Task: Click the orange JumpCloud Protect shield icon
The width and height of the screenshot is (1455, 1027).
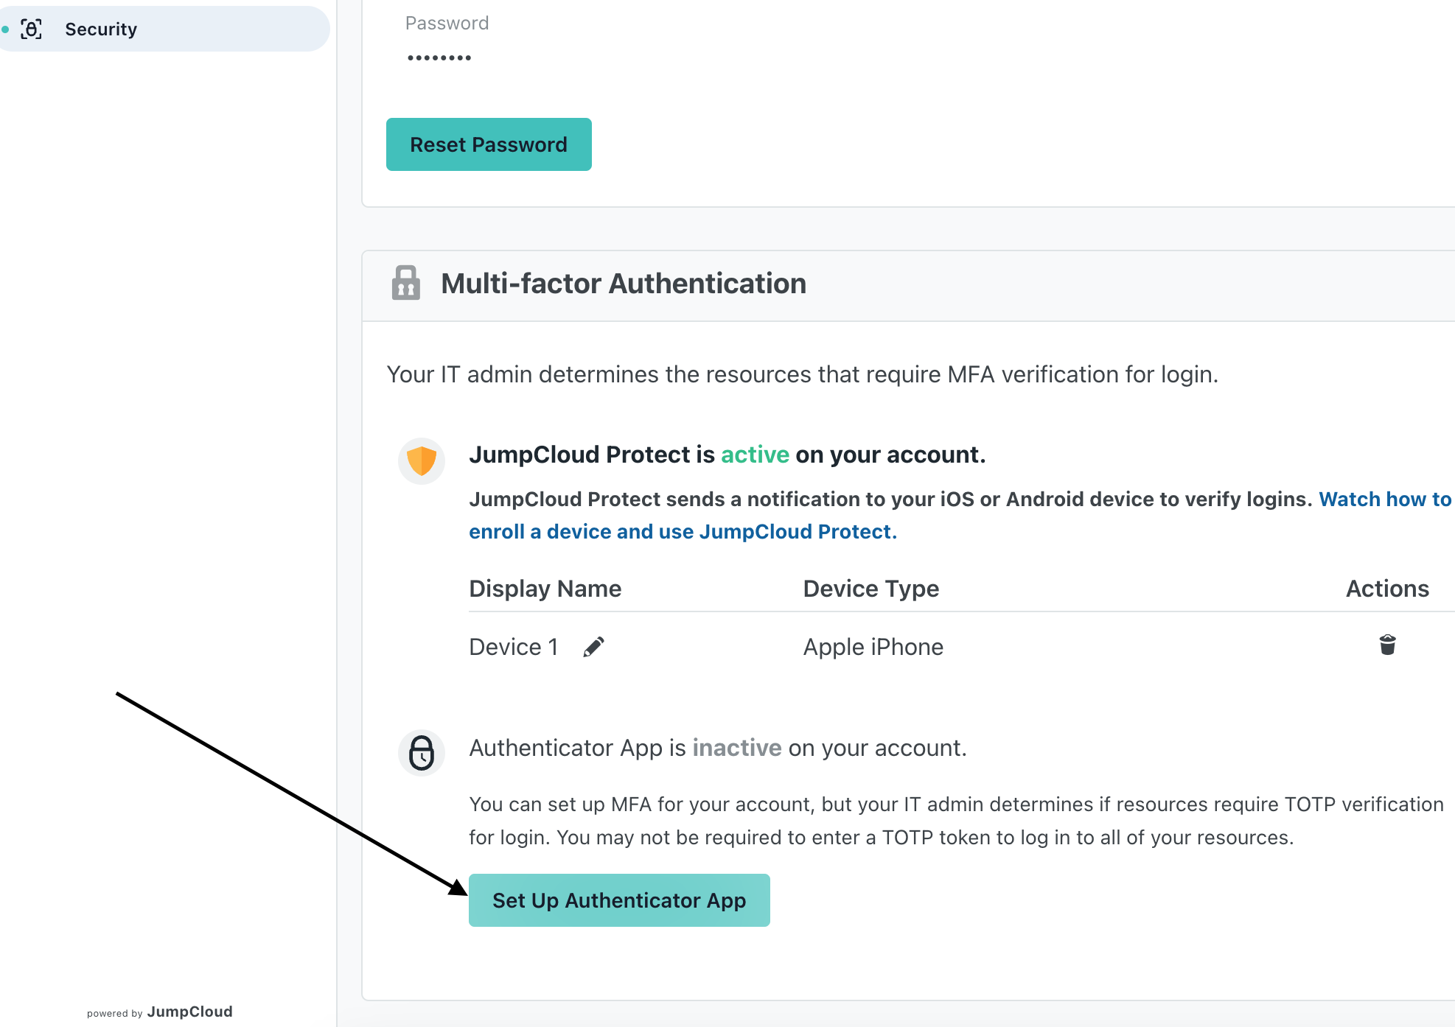Action: (x=422, y=461)
